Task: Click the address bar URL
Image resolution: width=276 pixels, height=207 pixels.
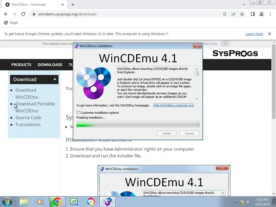Action: point(67,14)
